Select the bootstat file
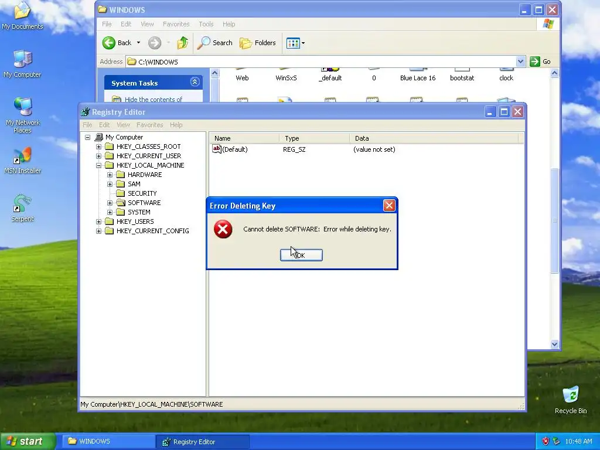Screen dimensions: 600x450 point(462,78)
